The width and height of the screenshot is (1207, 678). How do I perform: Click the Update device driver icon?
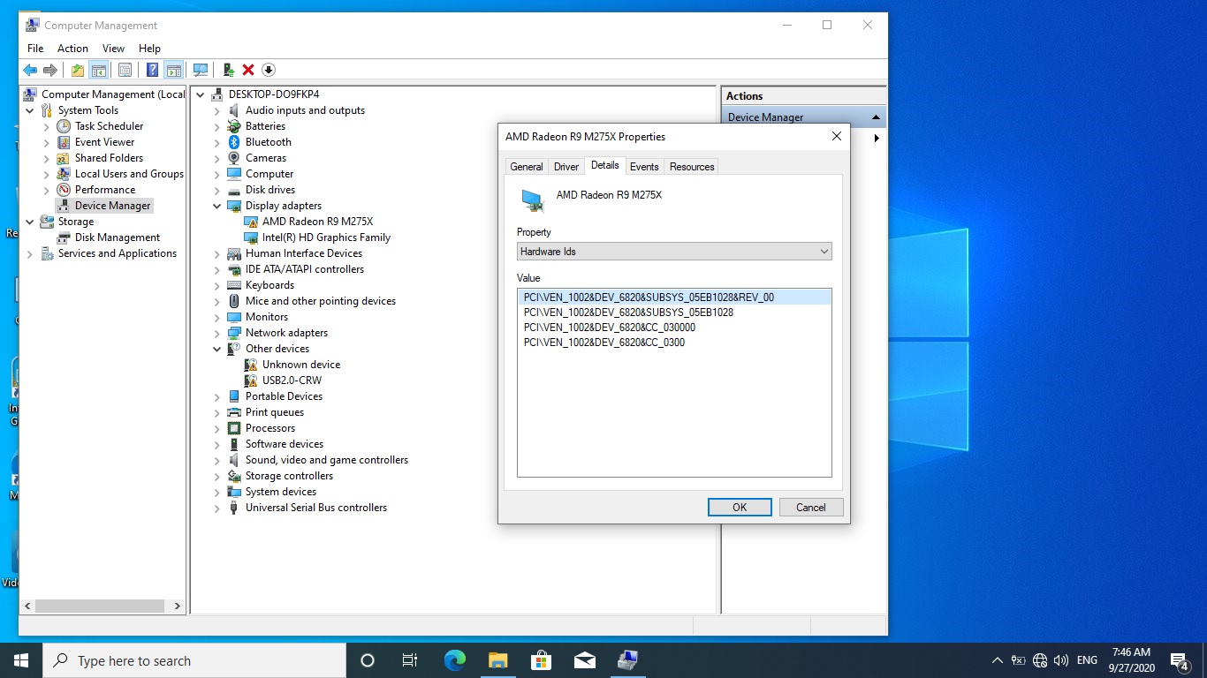click(228, 70)
